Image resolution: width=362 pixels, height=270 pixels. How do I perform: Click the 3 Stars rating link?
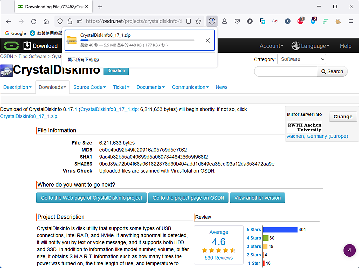click(254, 247)
